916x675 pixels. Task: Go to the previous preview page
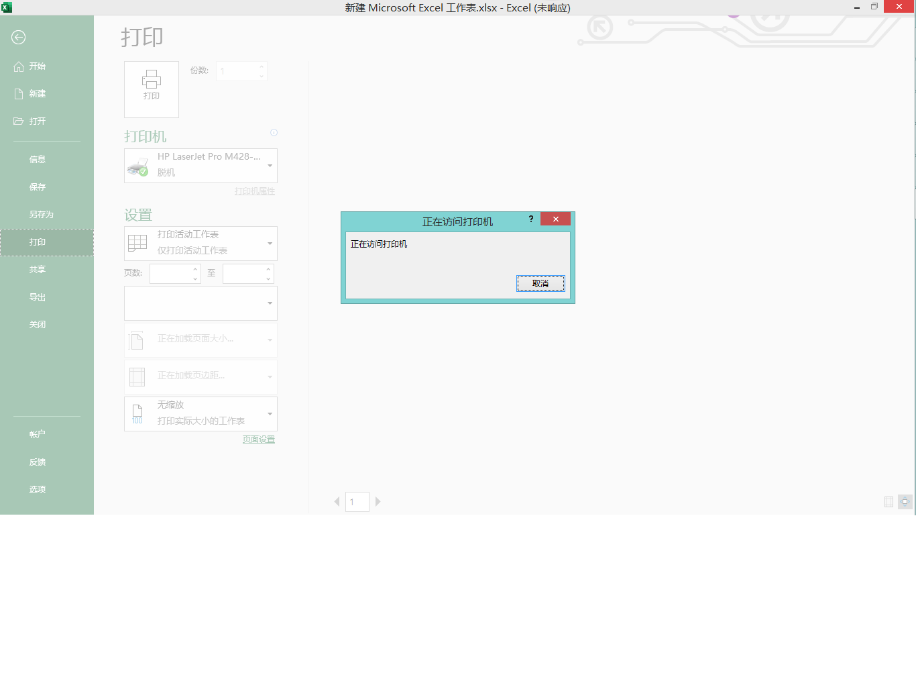(x=337, y=502)
